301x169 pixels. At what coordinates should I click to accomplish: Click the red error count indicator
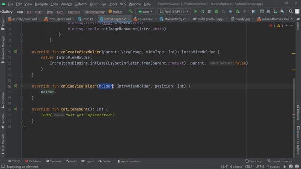272,26
